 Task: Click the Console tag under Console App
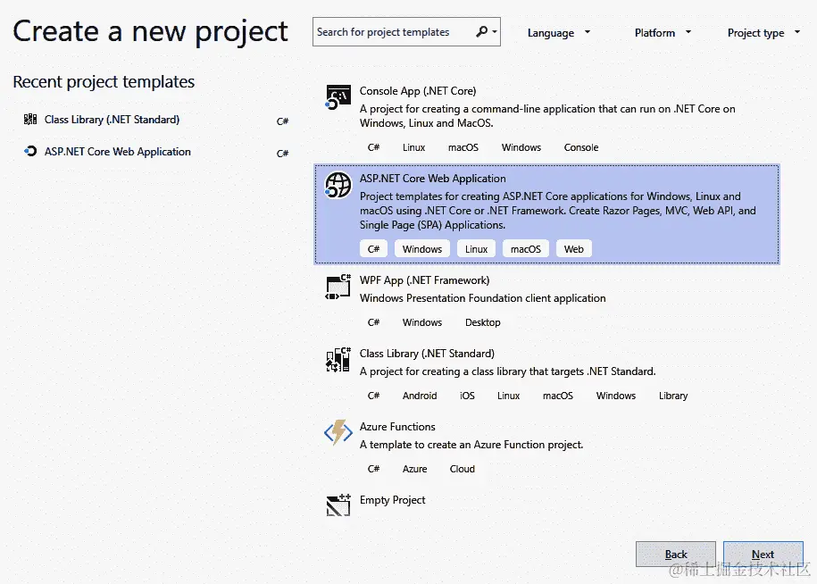581,147
